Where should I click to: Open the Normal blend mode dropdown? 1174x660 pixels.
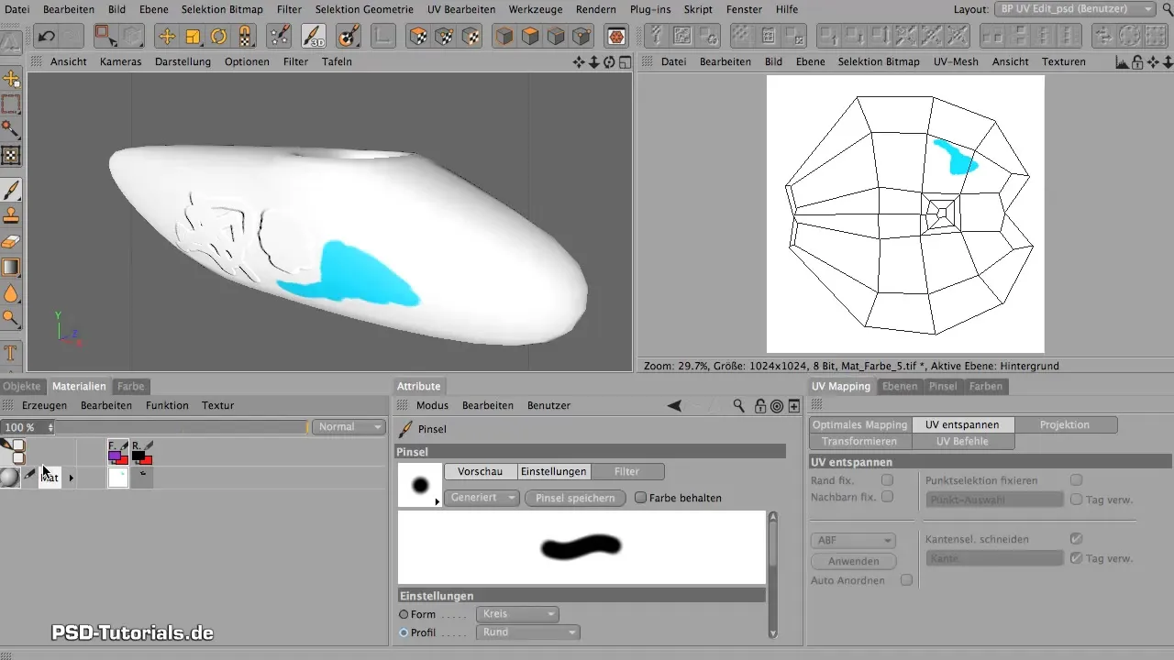coord(349,427)
